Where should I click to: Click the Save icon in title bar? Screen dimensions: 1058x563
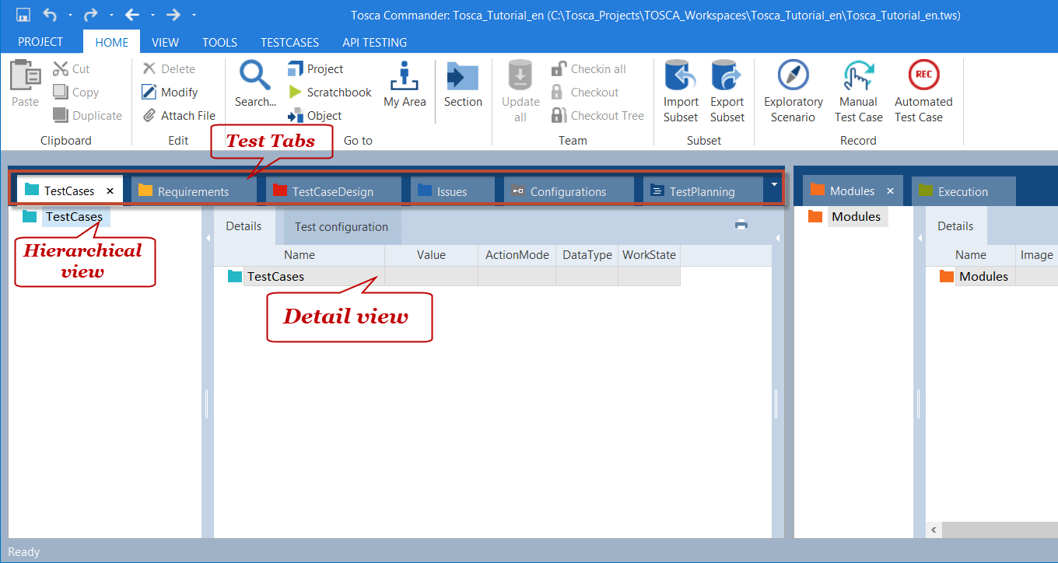(x=23, y=15)
